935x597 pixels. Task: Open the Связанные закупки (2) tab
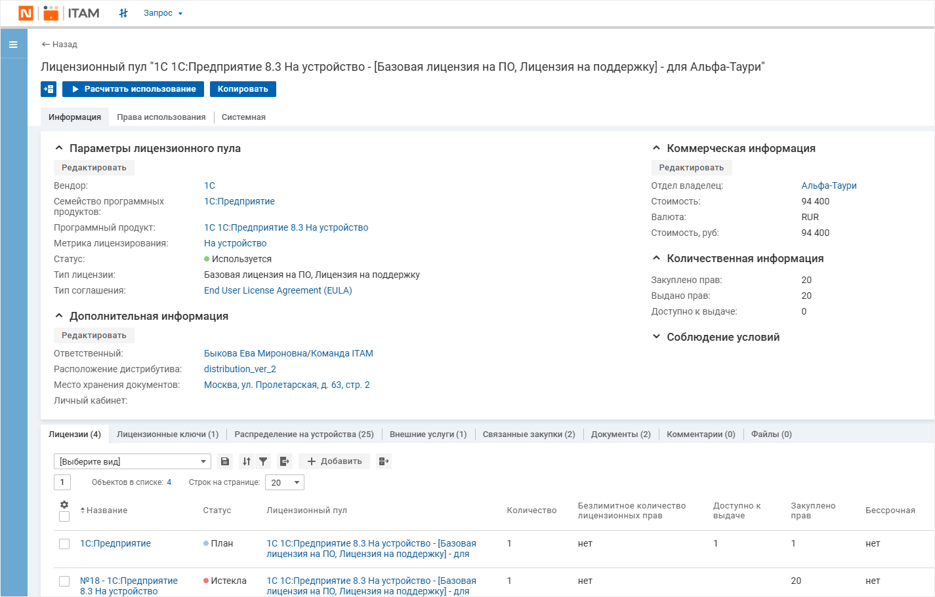(529, 434)
